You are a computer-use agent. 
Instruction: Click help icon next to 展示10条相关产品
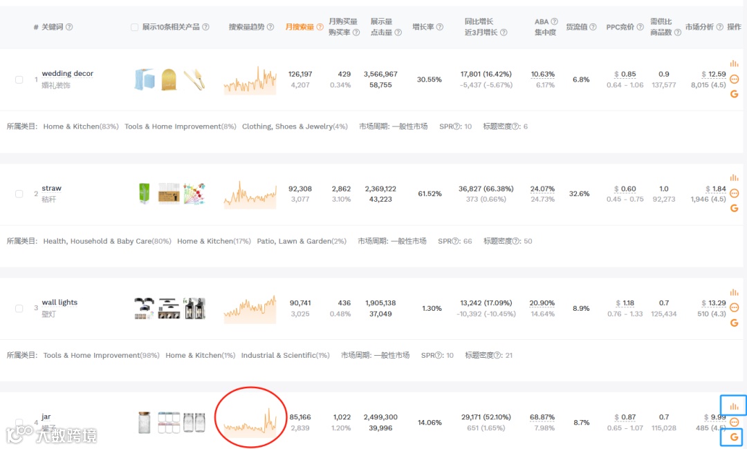206,27
